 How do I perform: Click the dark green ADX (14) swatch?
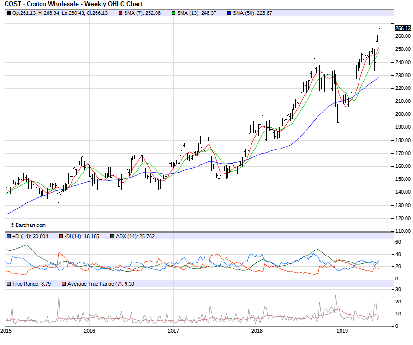(112, 236)
